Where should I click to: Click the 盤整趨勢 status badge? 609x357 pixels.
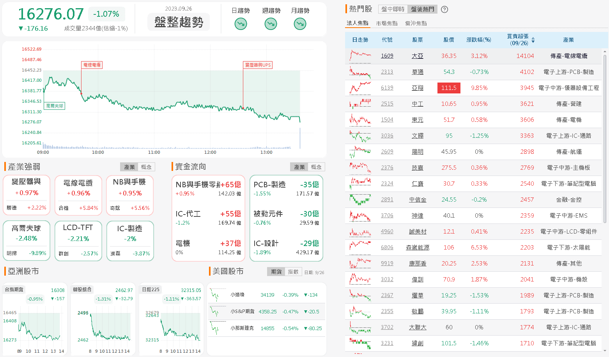[x=179, y=22]
